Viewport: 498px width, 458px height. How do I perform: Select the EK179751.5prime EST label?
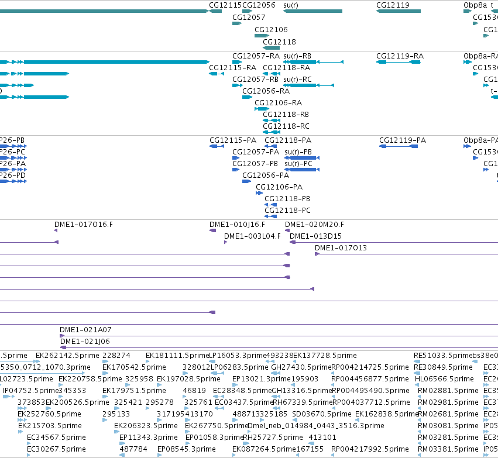tap(133, 391)
